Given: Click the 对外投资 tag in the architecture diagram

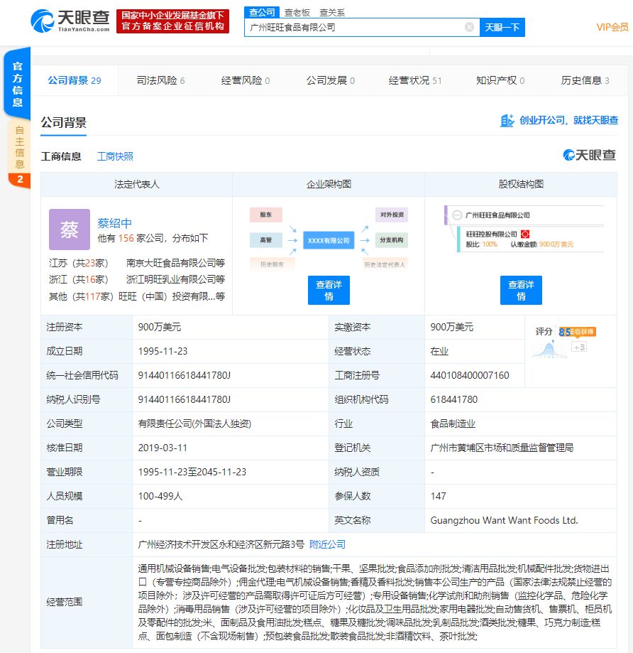Looking at the screenshot, I should coord(392,215).
